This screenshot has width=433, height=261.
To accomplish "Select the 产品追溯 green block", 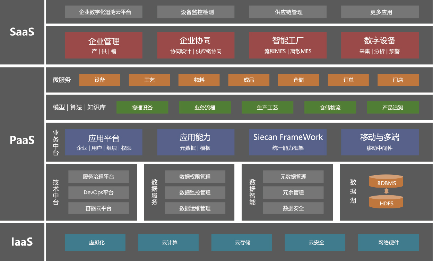I will 393,107.
